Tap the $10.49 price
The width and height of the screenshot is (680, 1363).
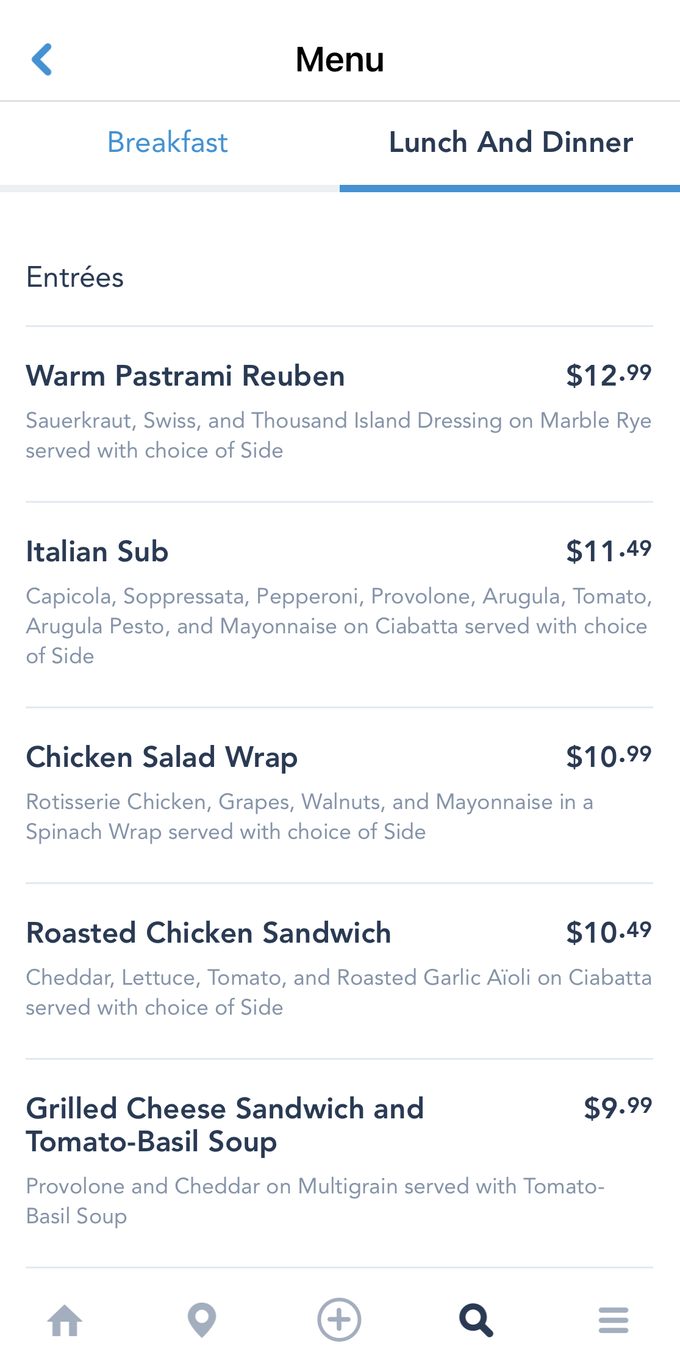(x=608, y=932)
